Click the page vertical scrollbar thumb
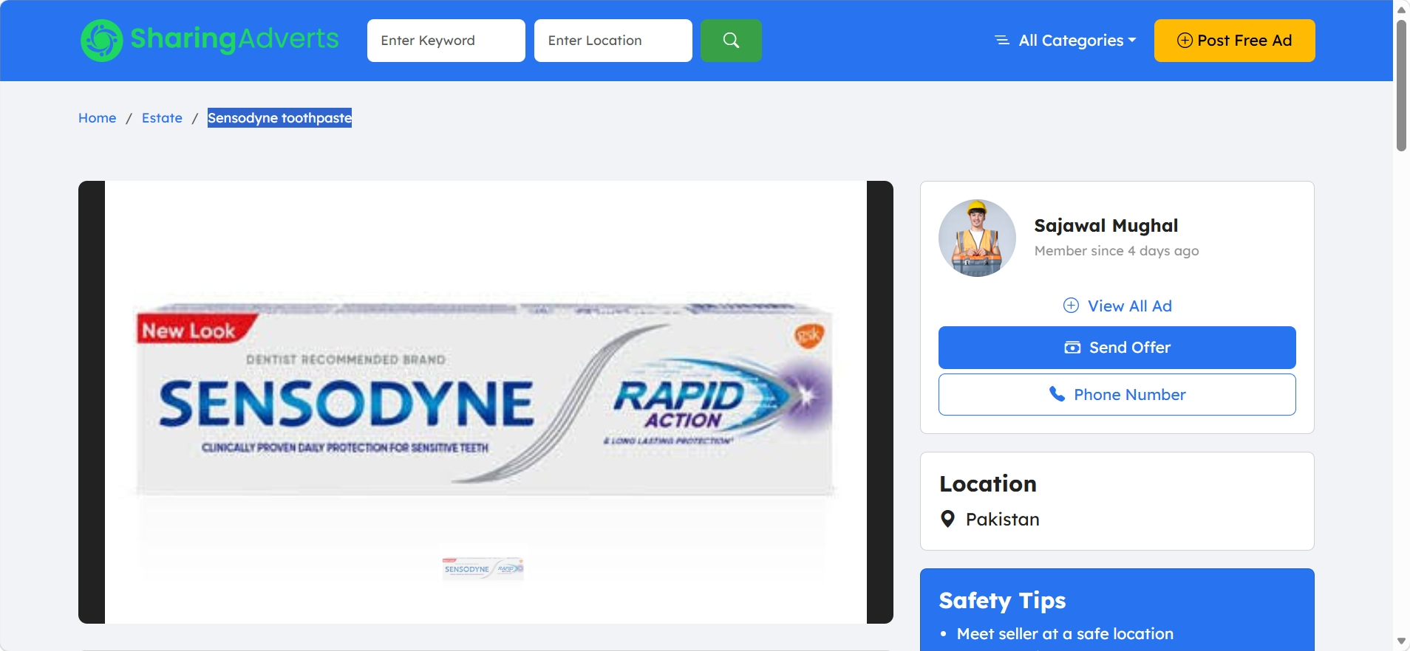The height and width of the screenshot is (651, 1410). click(1401, 85)
